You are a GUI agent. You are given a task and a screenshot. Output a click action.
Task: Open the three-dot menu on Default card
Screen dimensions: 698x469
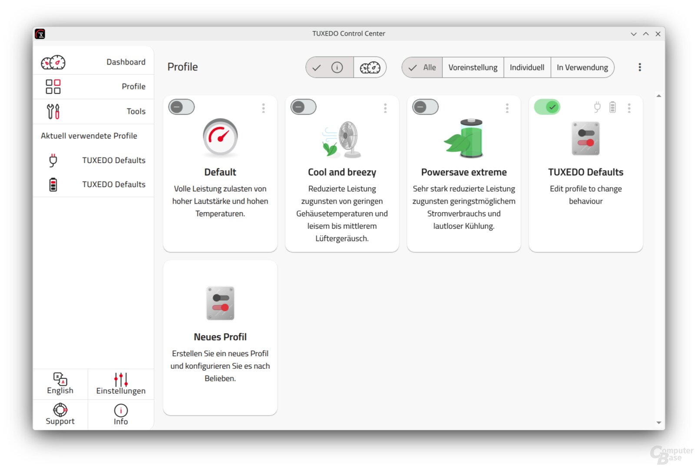coord(263,108)
